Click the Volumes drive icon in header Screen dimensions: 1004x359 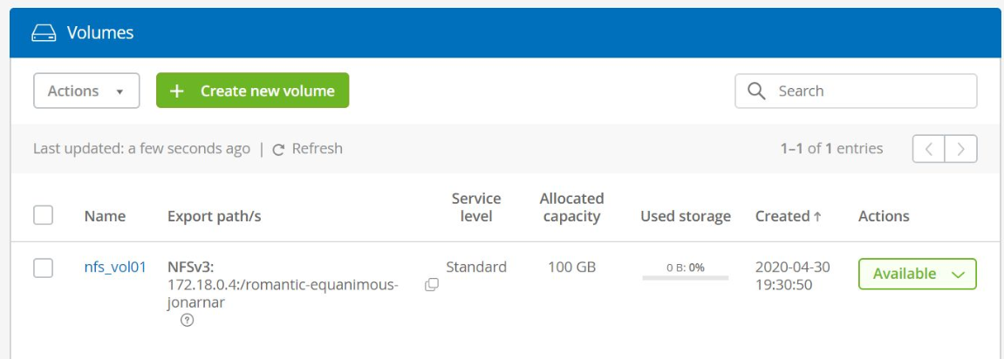tap(44, 32)
